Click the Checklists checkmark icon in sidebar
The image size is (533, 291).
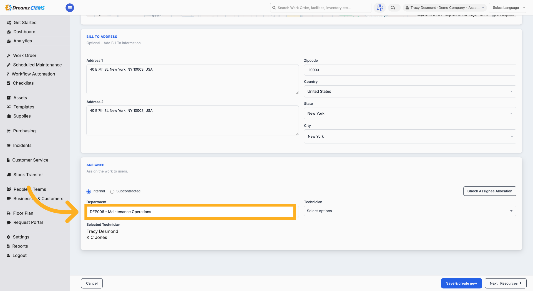pyautogui.click(x=8, y=83)
